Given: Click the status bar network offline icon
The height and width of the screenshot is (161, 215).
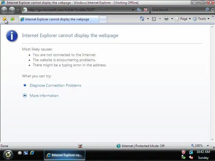Looking at the screenshot, I should point(80,146).
